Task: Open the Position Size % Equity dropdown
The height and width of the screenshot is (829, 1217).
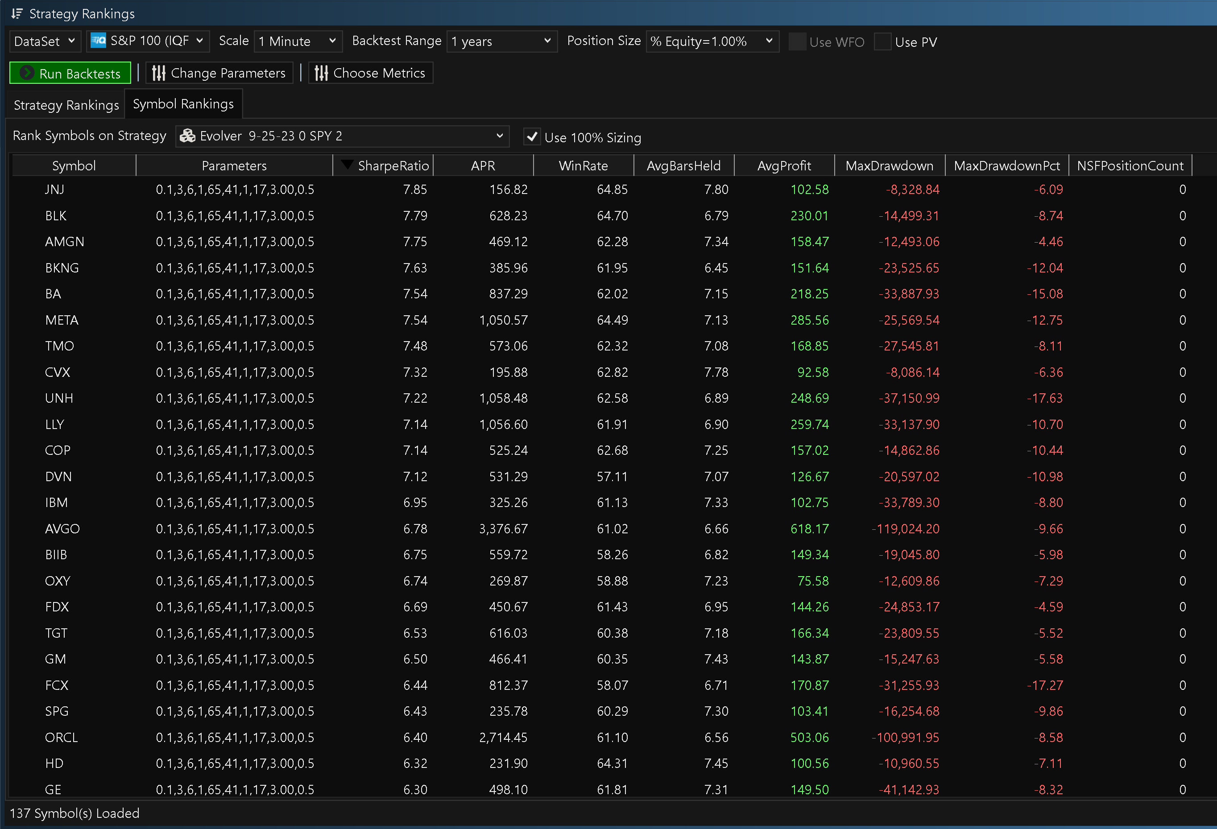Action: [x=712, y=41]
